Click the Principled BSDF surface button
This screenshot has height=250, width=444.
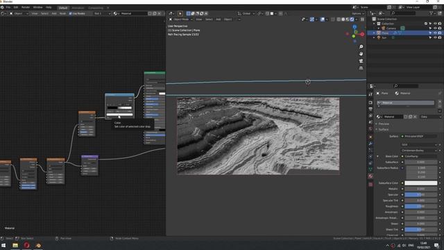[x=419, y=136]
